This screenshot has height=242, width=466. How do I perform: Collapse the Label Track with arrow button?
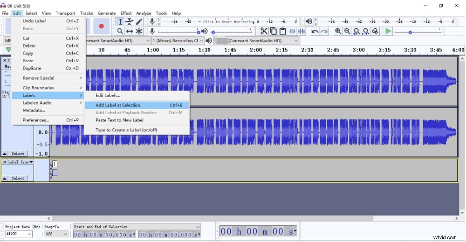point(5,178)
